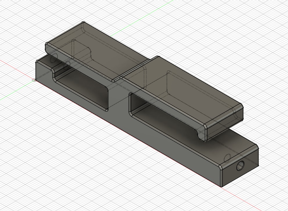Select the hidden hole on top near right end

click(228, 158)
